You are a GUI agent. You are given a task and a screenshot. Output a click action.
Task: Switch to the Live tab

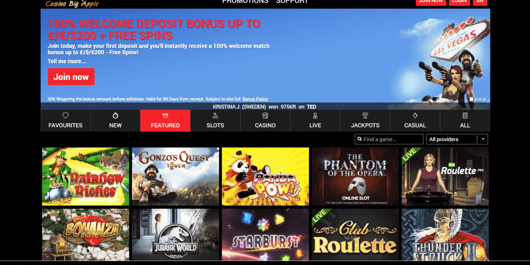[x=315, y=121]
